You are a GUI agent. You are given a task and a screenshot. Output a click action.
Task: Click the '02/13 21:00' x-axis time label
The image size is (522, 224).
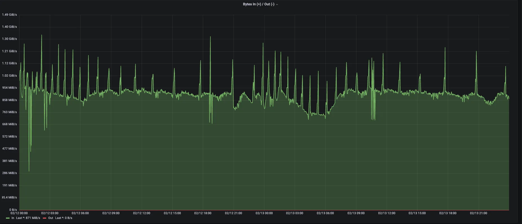pos(478,213)
